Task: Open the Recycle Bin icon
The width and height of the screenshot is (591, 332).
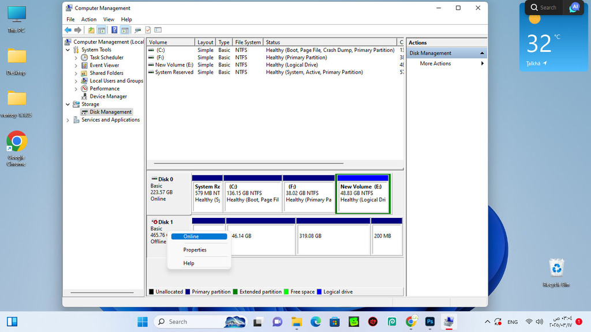Action: (x=556, y=273)
